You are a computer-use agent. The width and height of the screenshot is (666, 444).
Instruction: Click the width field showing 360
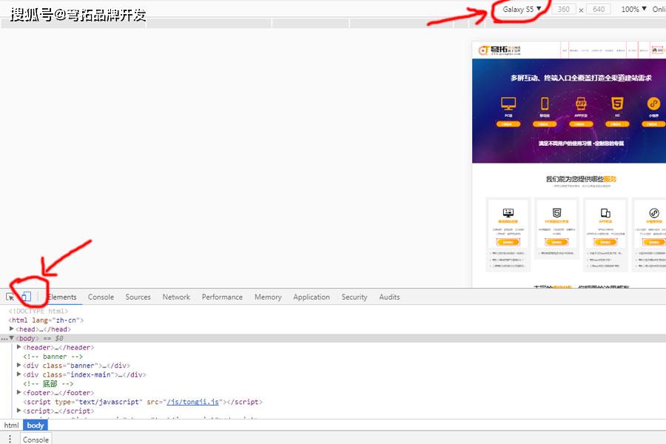point(564,10)
